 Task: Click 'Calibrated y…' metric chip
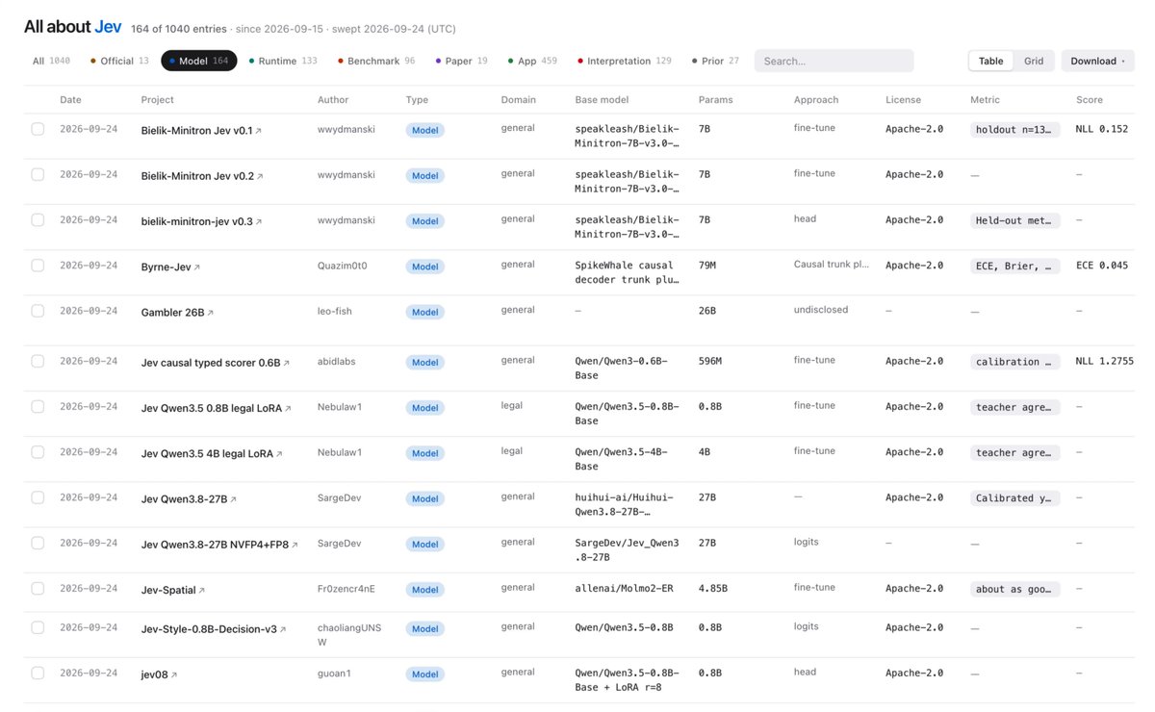1015,498
